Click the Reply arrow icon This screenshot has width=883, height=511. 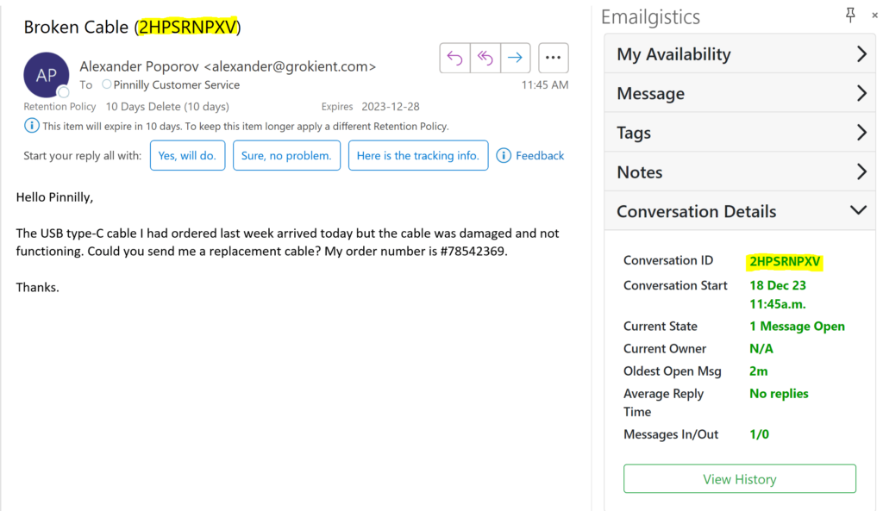[x=454, y=58]
